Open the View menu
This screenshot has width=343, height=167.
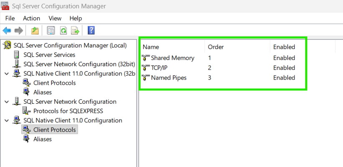pos(55,18)
